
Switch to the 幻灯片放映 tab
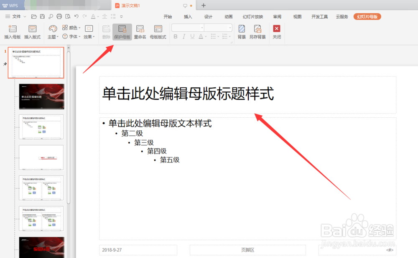pos(253,17)
